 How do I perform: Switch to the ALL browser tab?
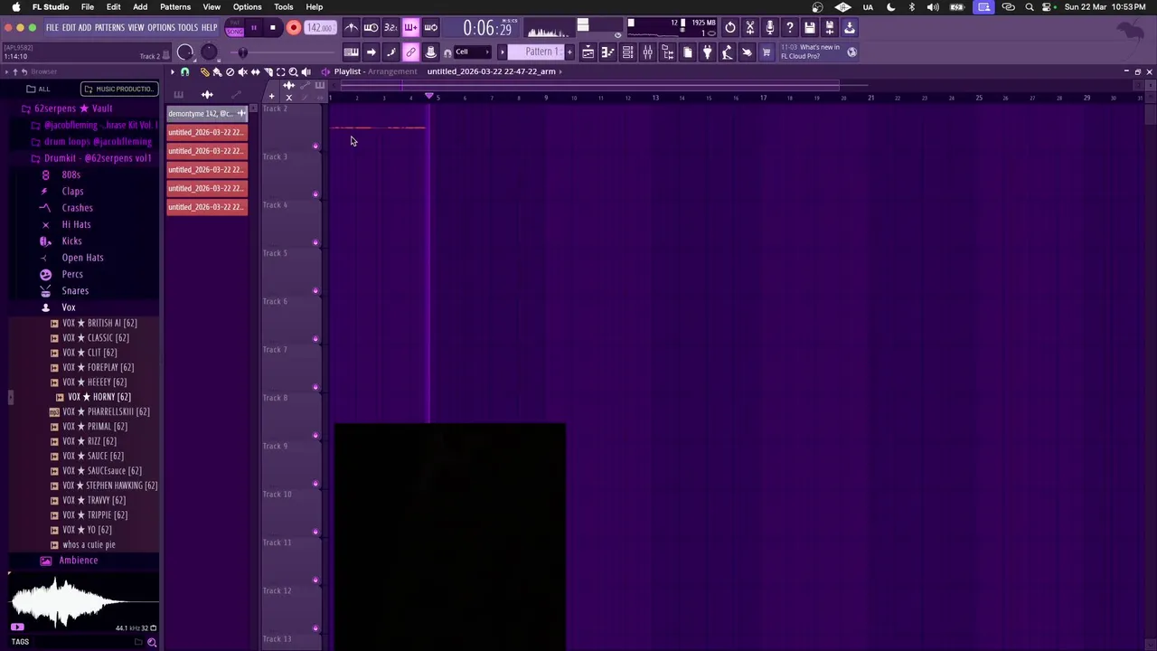tap(38, 90)
